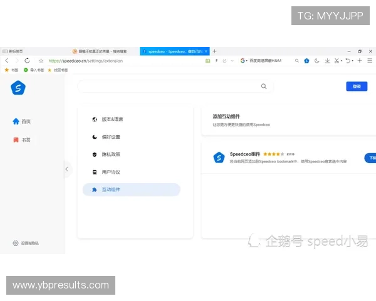Click the toolbar magnifier search icon
The height and width of the screenshot is (301, 376).
coord(297,61)
